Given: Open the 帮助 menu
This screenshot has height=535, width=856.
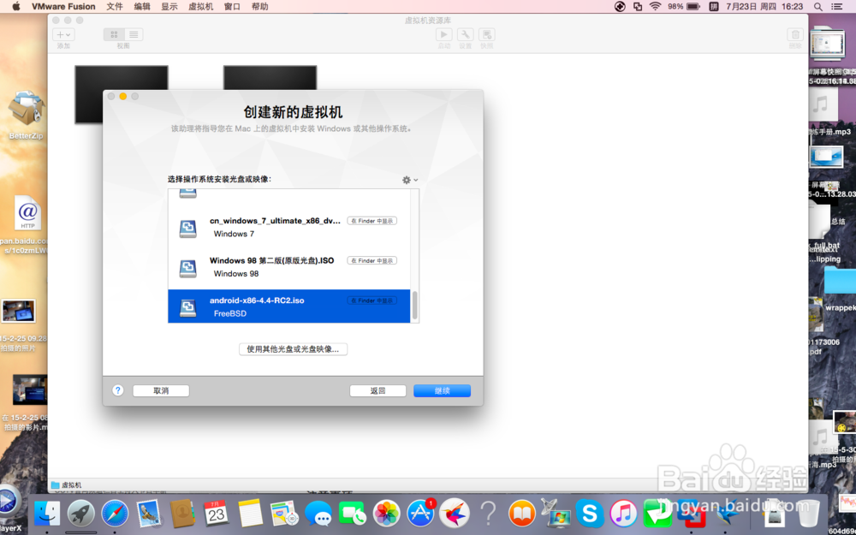Looking at the screenshot, I should [260, 7].
